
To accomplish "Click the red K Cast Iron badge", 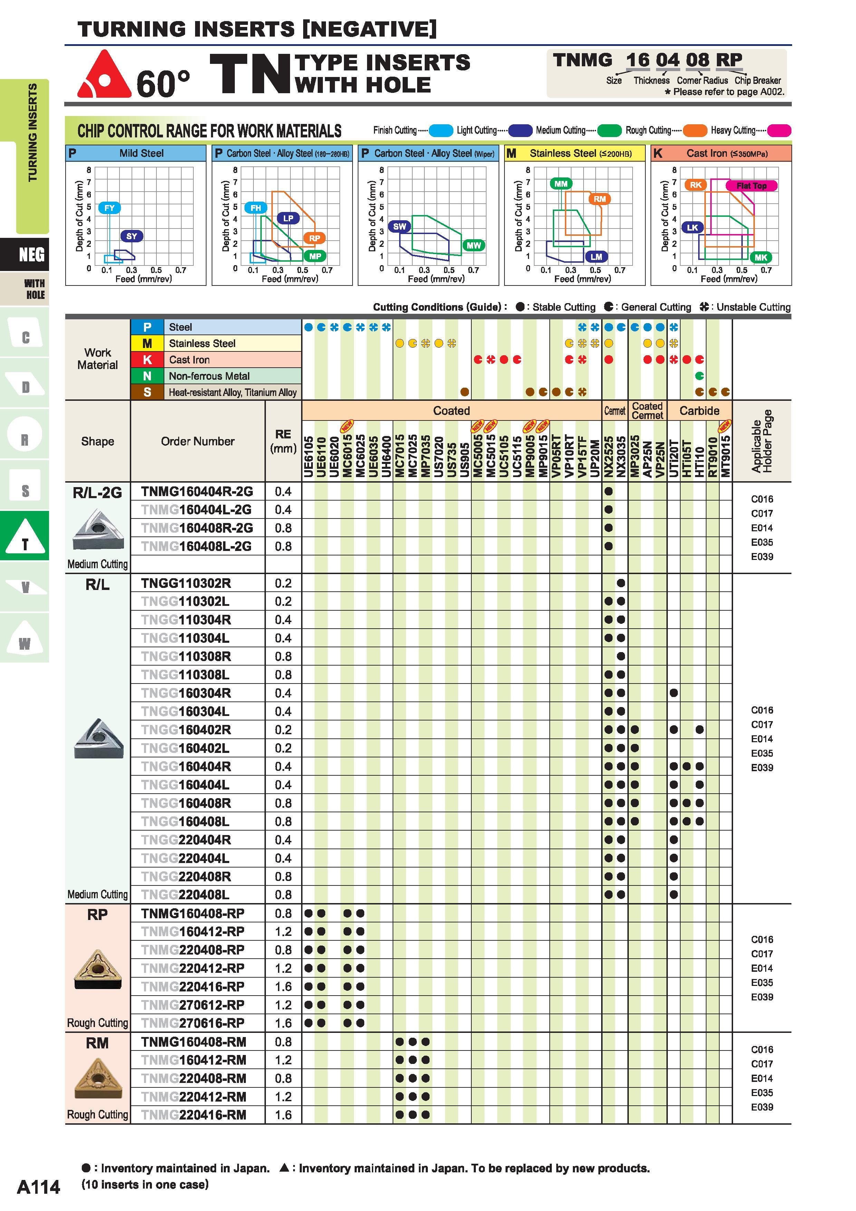I will 147,360.
